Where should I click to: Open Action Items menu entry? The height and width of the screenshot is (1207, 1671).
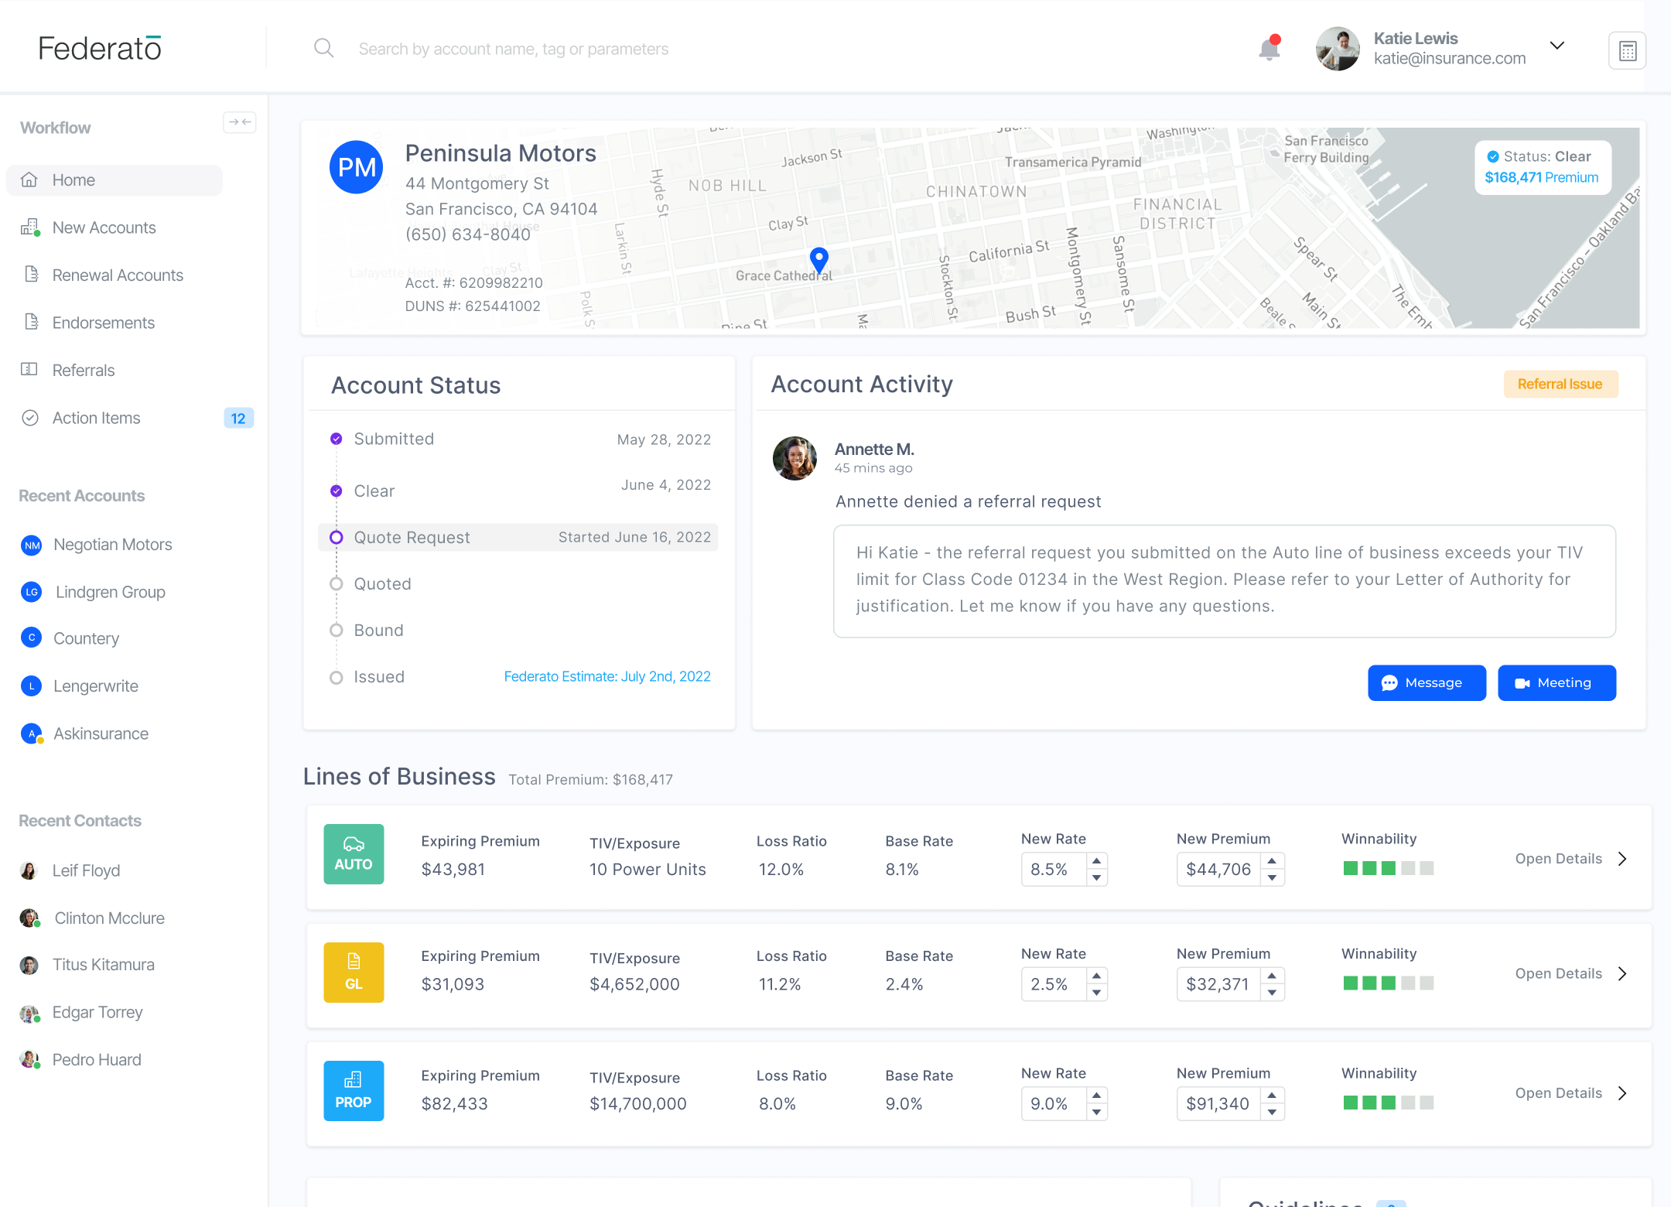(x=97, y=419)
